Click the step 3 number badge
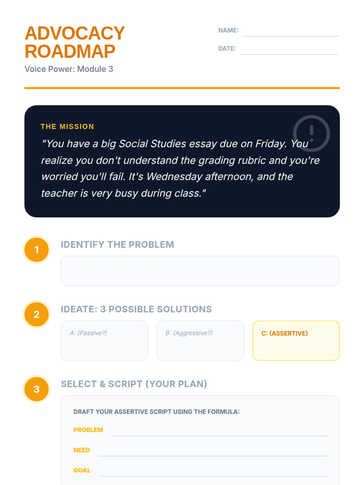Image resolution: width=364 pixels, height=485 pixels. point(37,389)
